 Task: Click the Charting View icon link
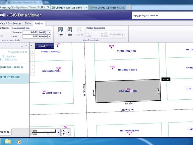point(9,56)
